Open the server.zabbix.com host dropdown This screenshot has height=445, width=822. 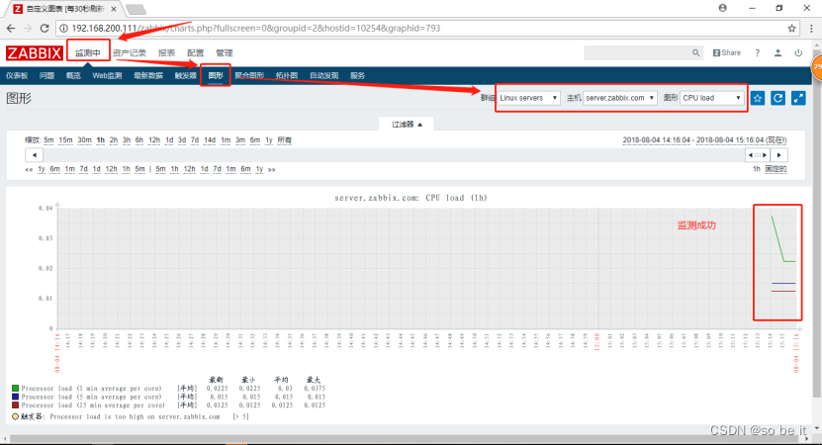[619, 98]
